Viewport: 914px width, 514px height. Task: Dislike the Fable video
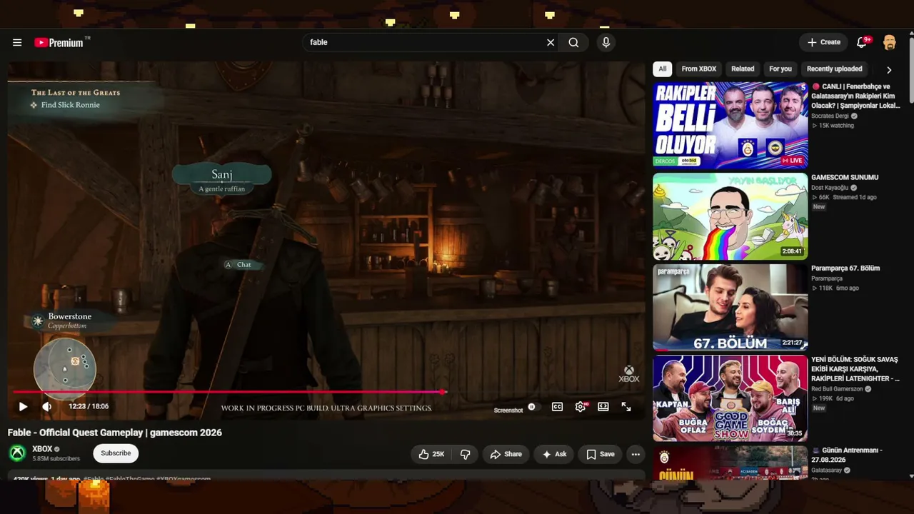pyautogui.click(x=466, y=454)
